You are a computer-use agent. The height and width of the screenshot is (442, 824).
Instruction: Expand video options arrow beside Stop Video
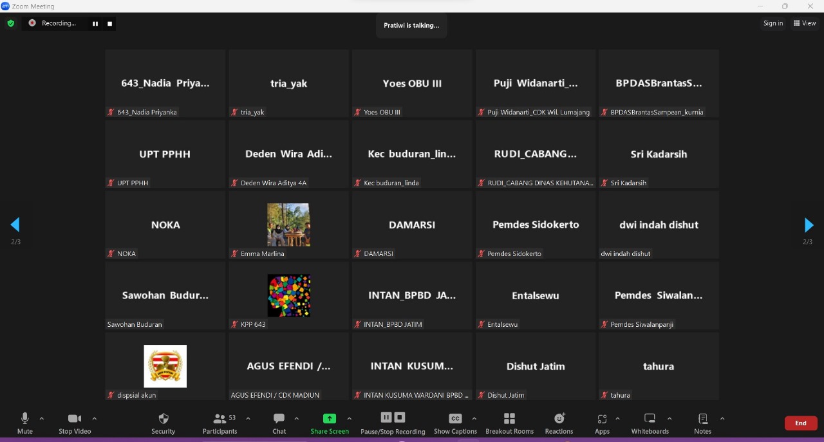(x=95, y=418)
